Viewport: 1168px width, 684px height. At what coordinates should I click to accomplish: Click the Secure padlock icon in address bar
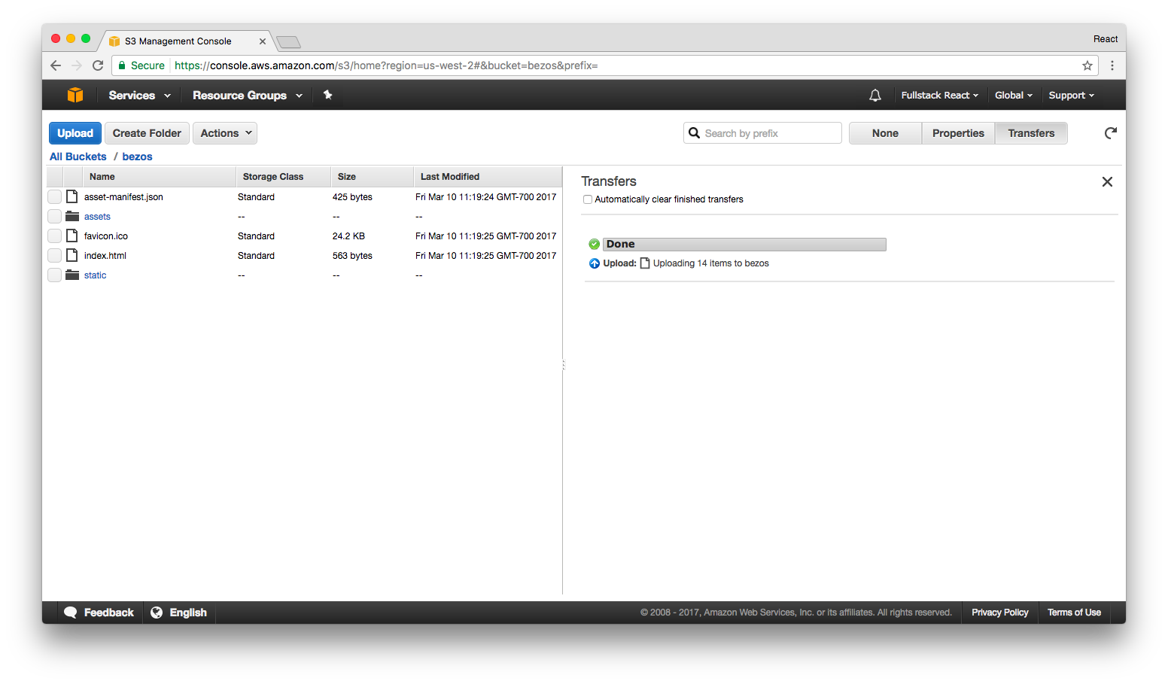click(122, 65)
